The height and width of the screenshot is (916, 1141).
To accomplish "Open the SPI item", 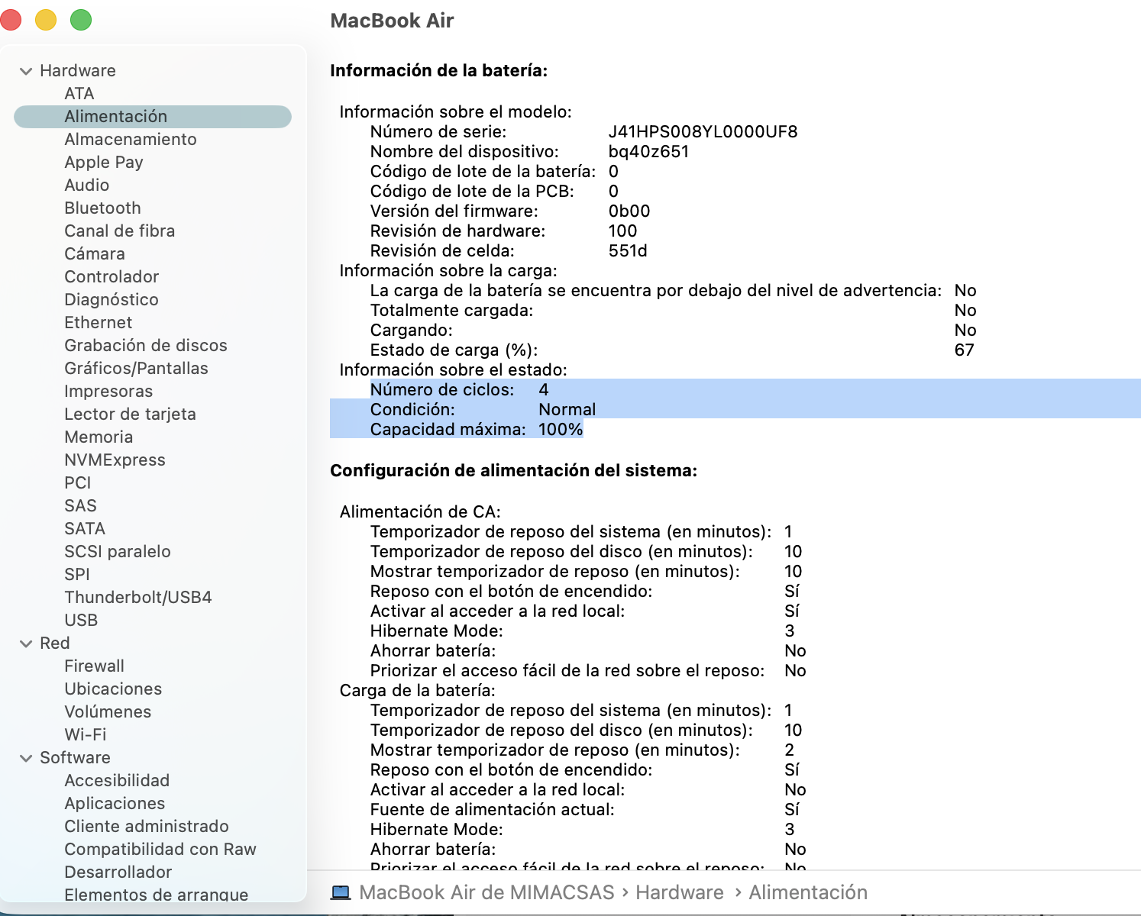I will tap(77, 574).
